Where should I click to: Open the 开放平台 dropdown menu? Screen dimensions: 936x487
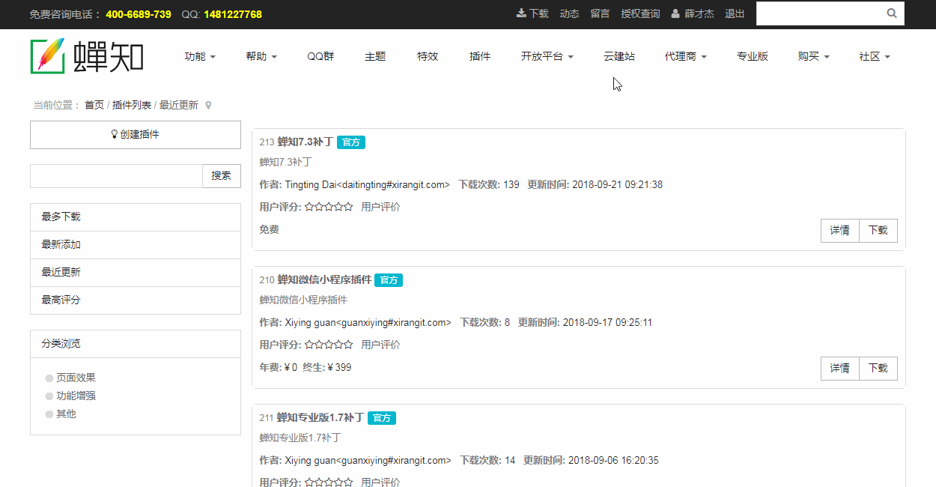547,56
